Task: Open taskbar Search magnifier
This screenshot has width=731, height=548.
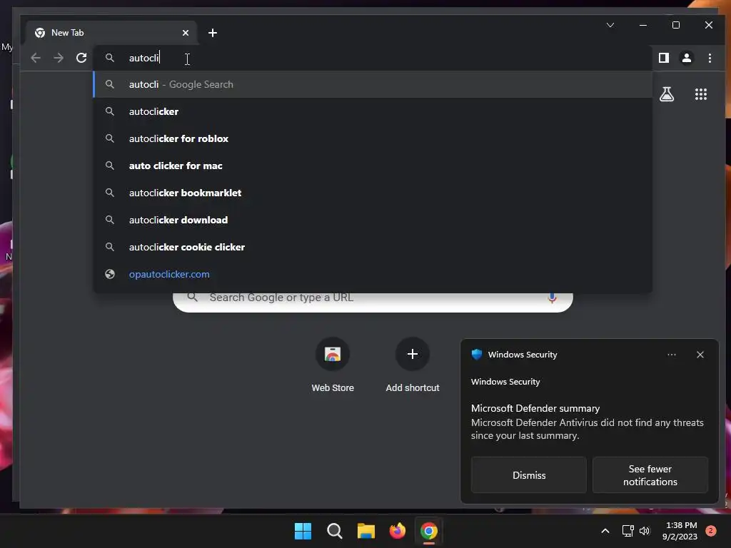Action: click(334, 531)
